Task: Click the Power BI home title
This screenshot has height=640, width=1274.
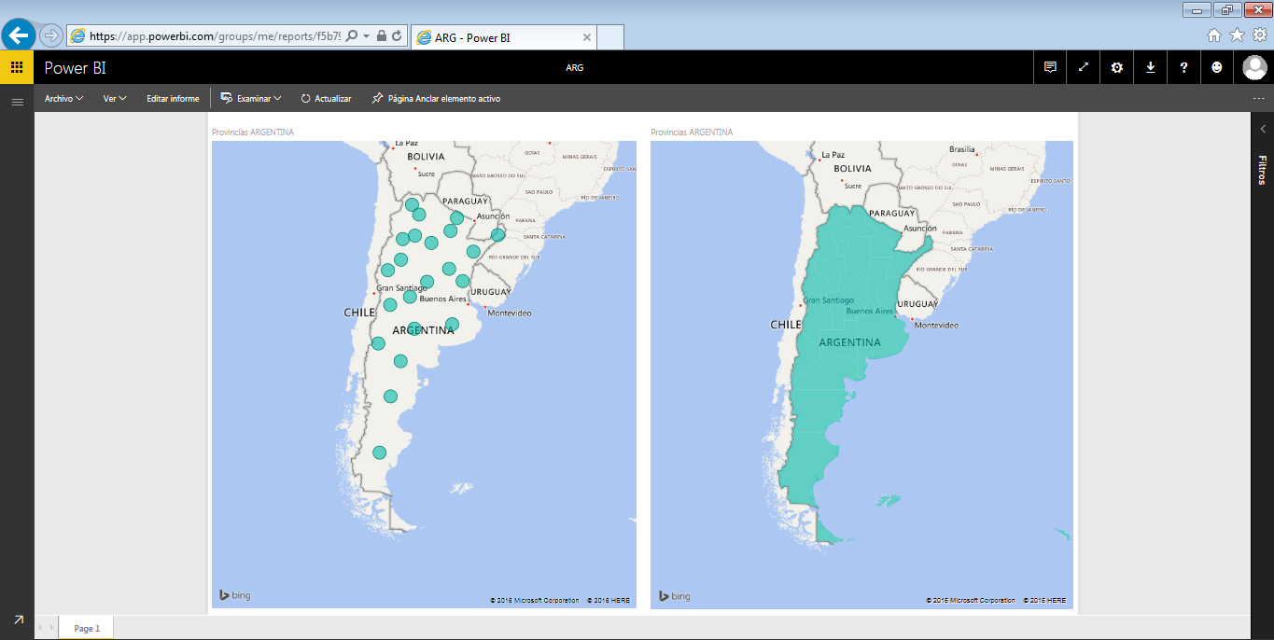Action: (76, 67)
